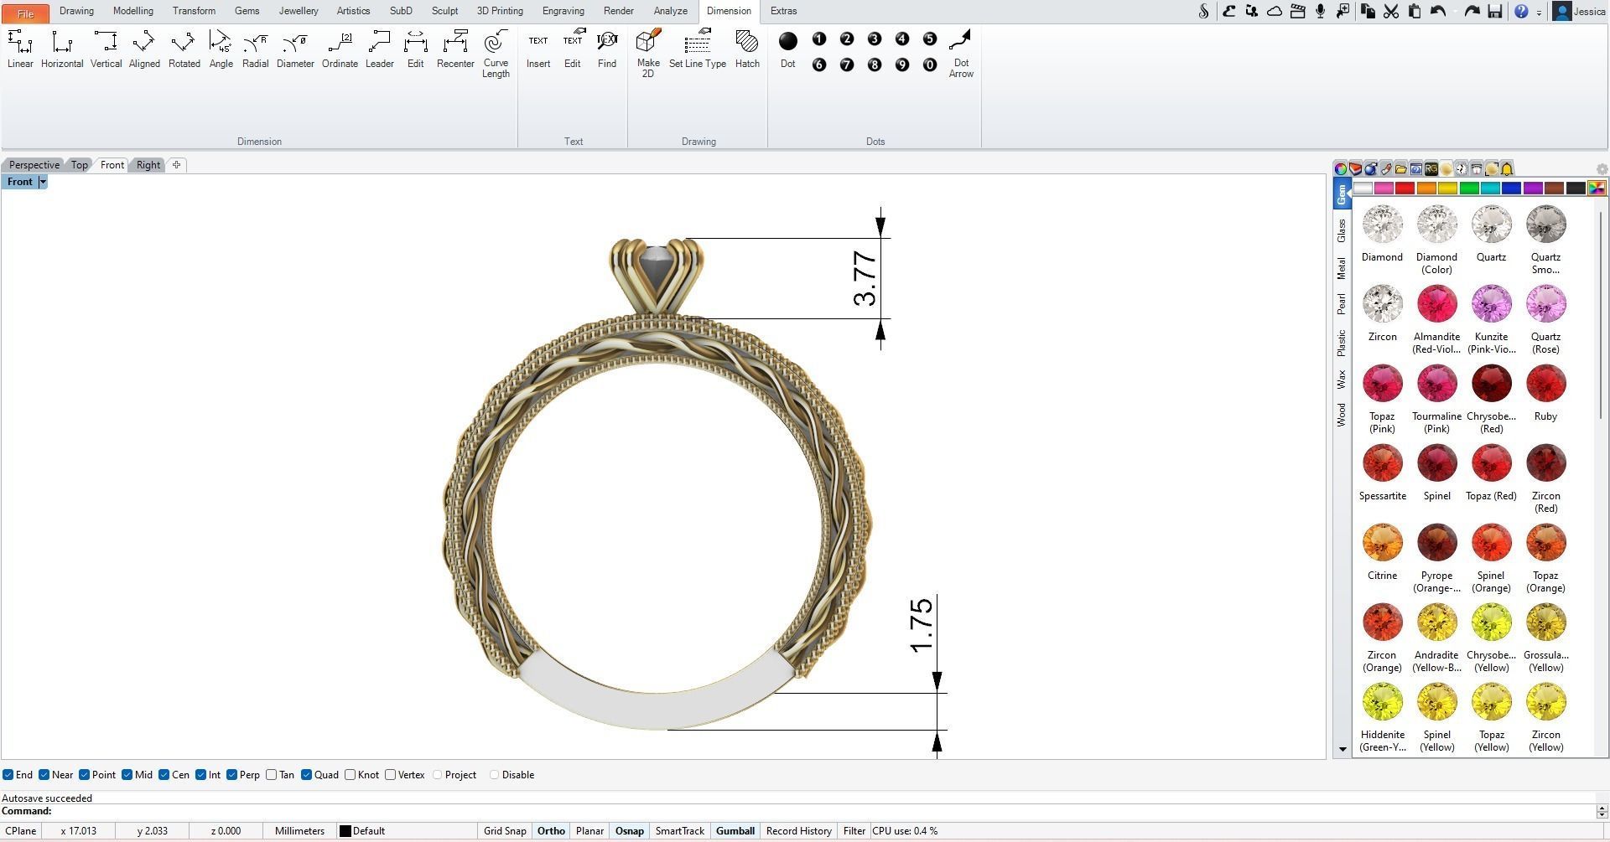Select the Ordinate dimension tool
The height and width of the screenshot is (842, 1610).
(x=340, y=49)
